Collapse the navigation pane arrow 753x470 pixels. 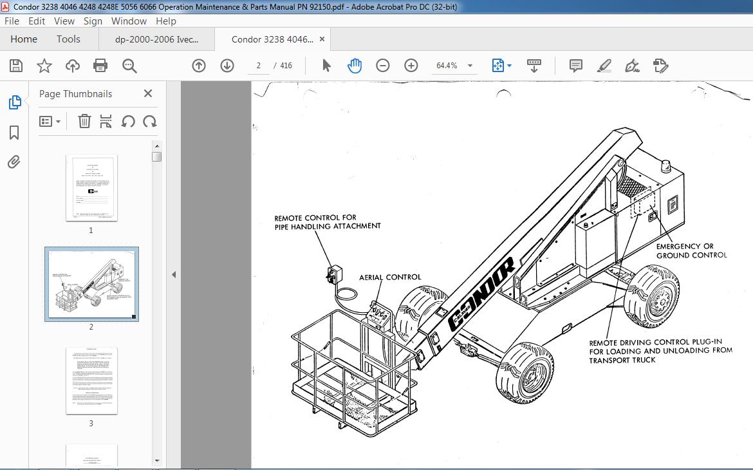click(x=174, y=275)
